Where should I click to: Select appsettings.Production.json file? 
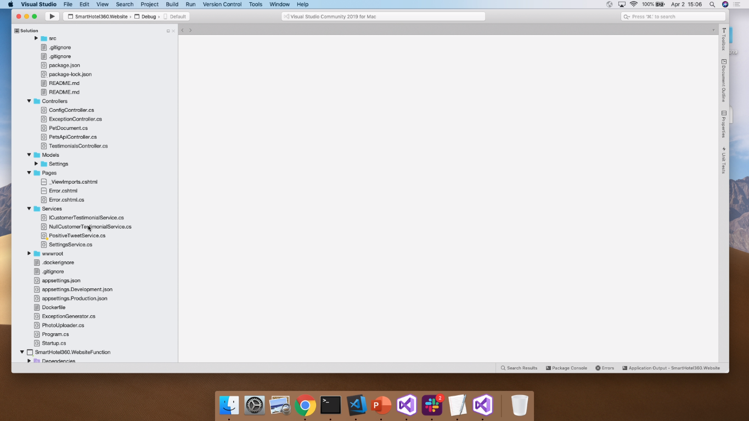tap(75, 298)
